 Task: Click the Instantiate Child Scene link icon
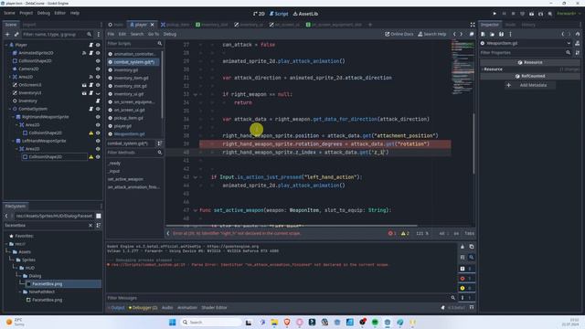tap(16, 35)
